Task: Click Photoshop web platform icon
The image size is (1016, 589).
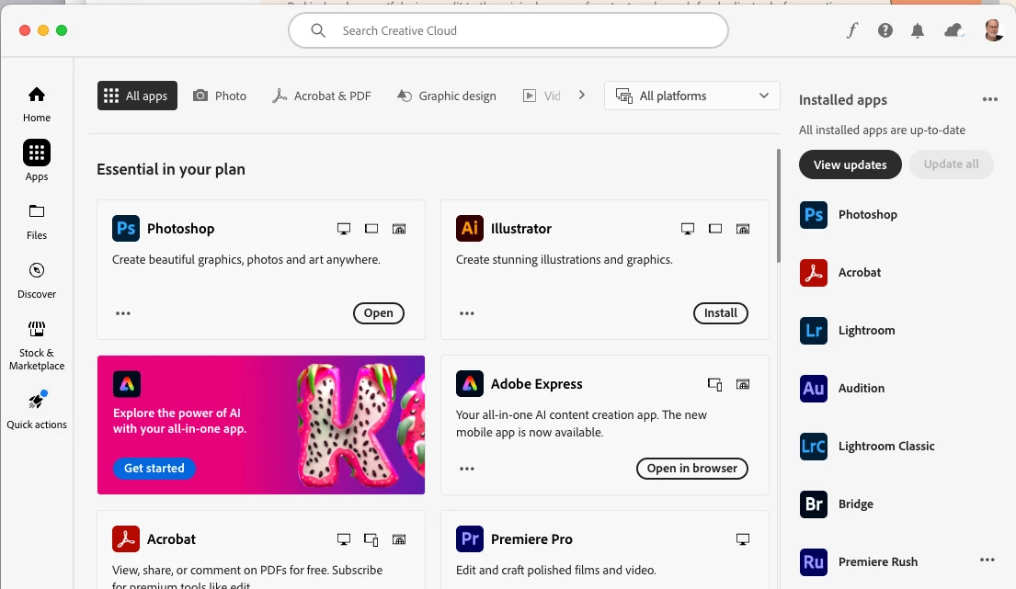Action: pos(399,229)
